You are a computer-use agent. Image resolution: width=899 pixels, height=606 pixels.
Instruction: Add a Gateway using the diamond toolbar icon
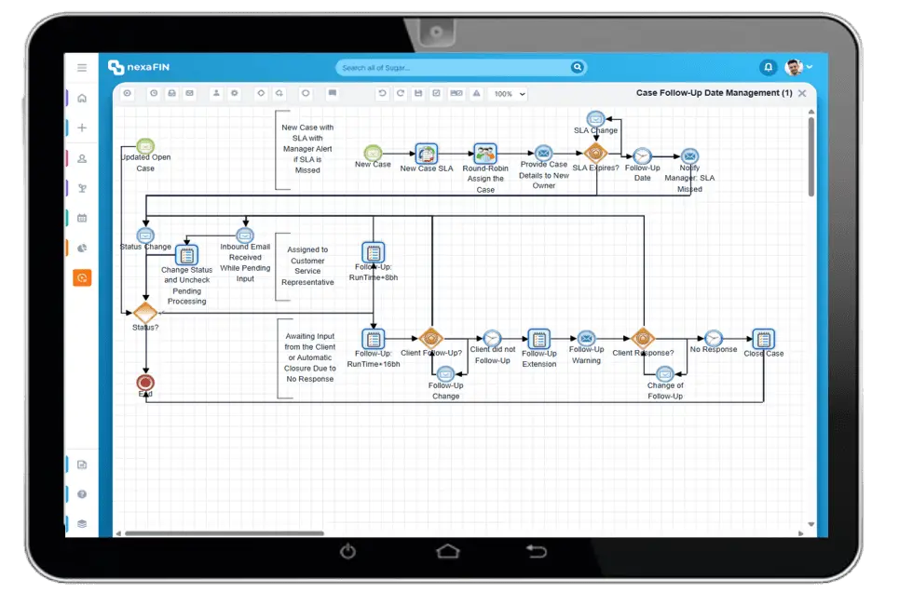(x=261, y=93)
